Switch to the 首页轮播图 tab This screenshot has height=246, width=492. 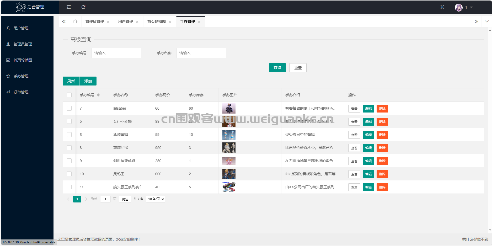pyautogui.click(x=157, y=22)
